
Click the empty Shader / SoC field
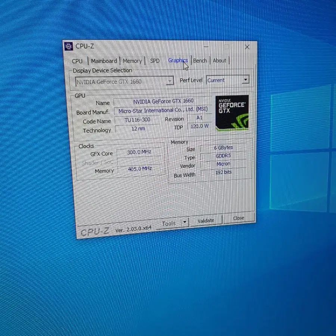tap(140, 161)
